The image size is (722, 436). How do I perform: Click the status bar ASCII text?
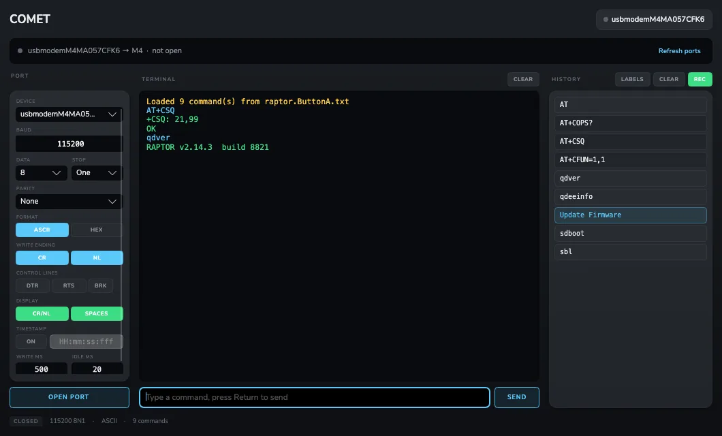click(x=109, y=421)
